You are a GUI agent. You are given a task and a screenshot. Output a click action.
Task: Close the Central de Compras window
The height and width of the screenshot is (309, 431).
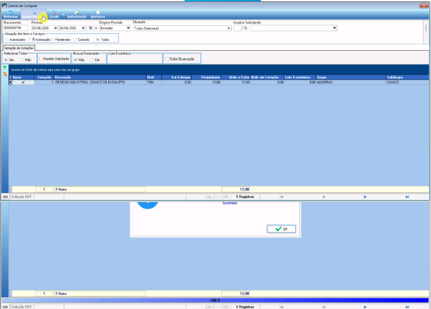tap(424, 5)
